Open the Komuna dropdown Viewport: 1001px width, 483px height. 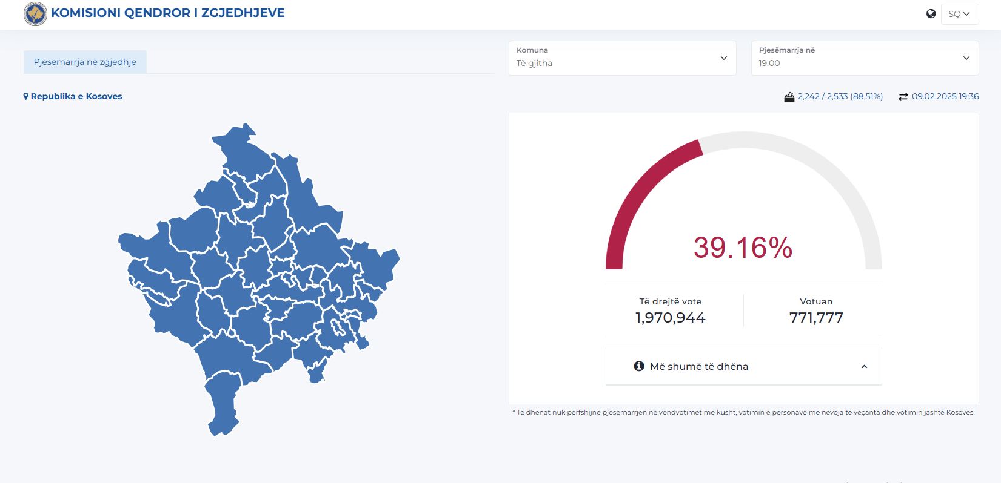tap(622, 58)
